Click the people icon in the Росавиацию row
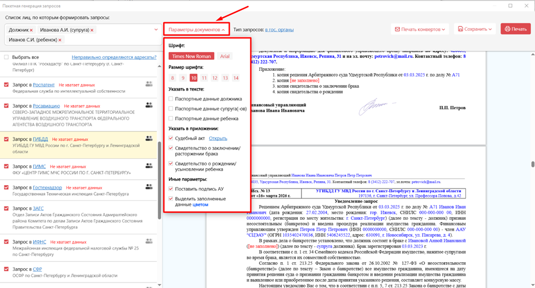535x288 pixels. pyautogui.click(x=148, y=105)
